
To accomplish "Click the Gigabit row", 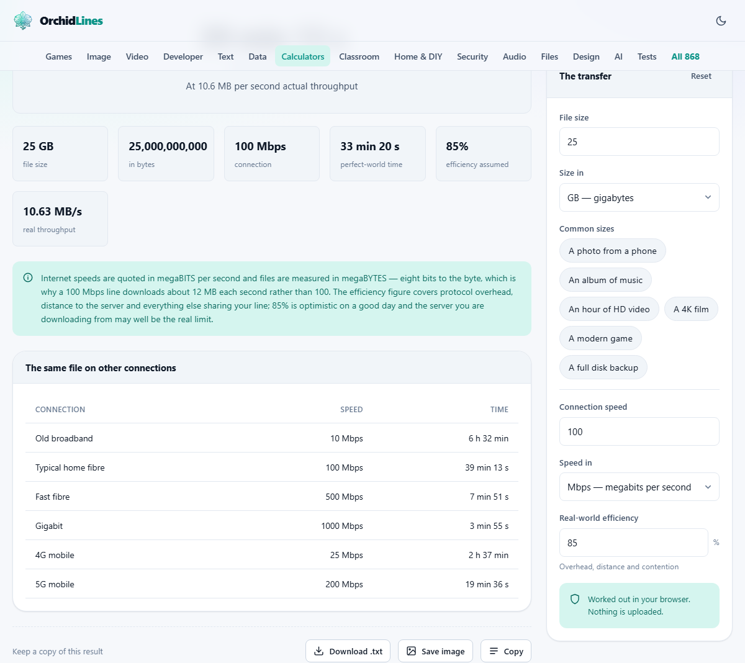I will click(x=272, y=526).
